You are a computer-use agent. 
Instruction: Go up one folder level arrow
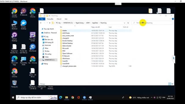pos(50,23)
